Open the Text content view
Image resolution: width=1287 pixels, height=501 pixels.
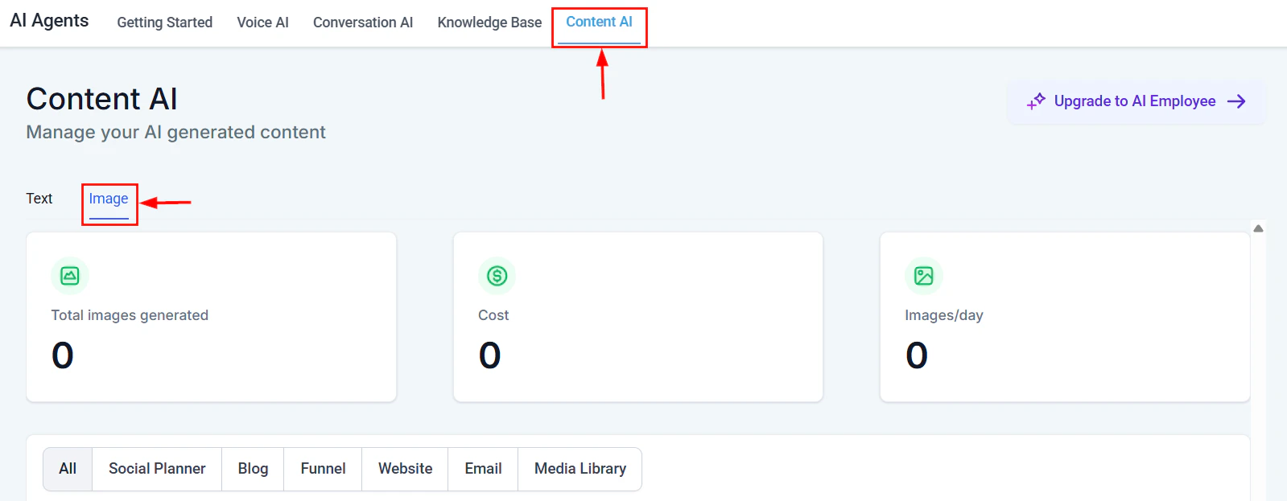39,199
